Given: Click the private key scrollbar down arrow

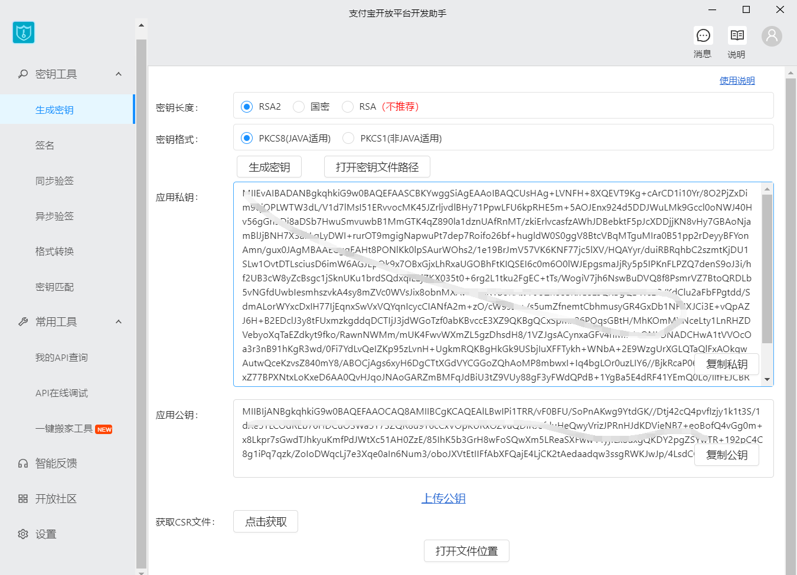Looking at the screenshot, I should pos(767,379).
